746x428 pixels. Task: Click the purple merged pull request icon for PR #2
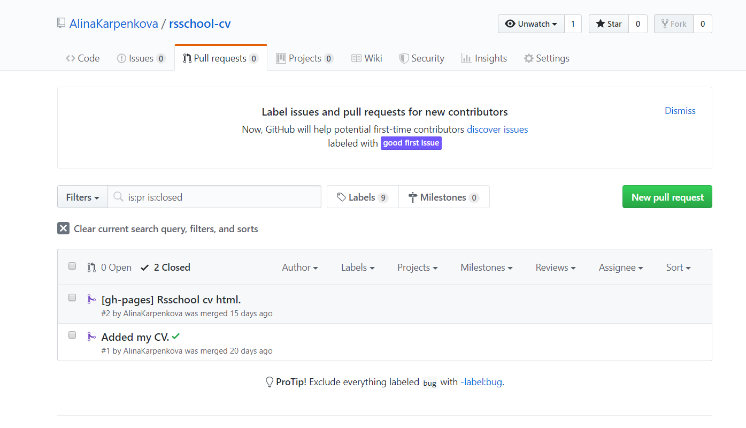click(x=91, y=298)
